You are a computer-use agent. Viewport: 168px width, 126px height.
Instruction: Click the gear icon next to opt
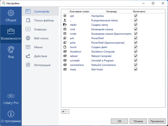pos(65,16)
